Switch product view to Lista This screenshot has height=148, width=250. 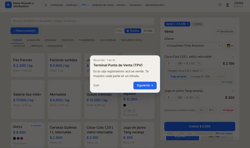(x=148, y=31)
